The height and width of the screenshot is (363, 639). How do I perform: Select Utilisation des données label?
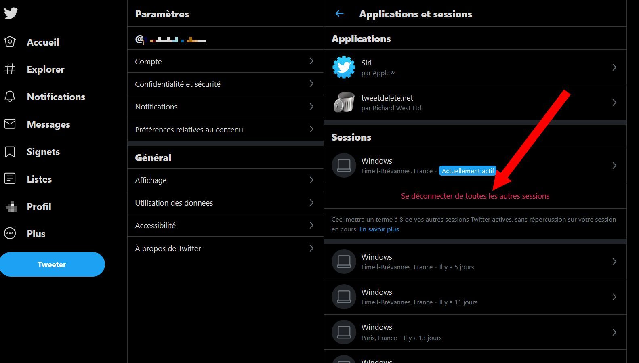[174, 203]
